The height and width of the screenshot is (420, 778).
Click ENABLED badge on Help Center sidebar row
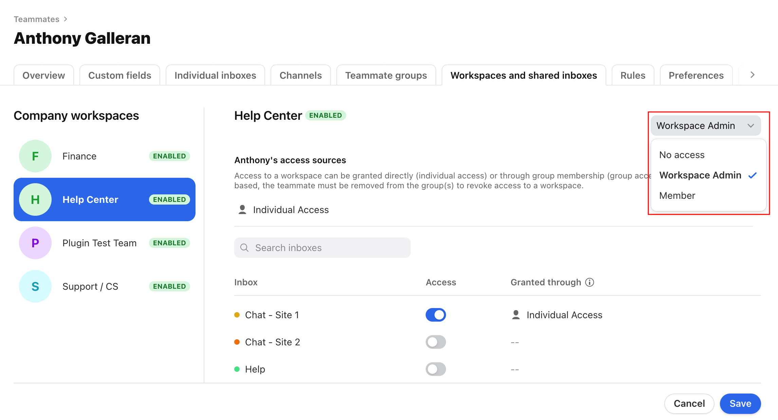point(169,199)
